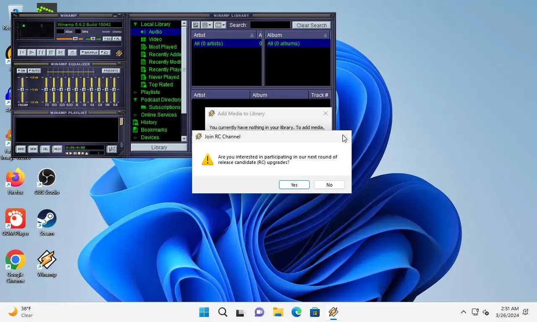
Task: Open History in library tree
Action: (x=149, y=122)
